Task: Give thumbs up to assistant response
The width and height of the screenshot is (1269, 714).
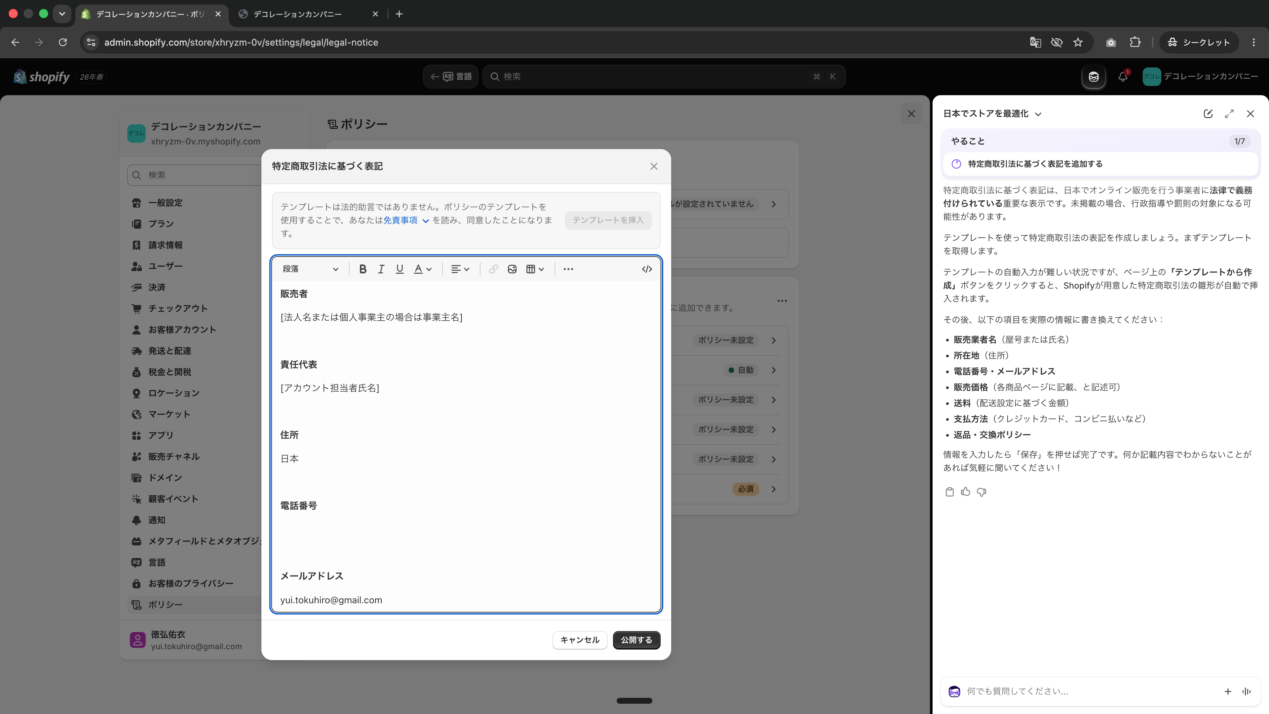Action: point(966,492)
